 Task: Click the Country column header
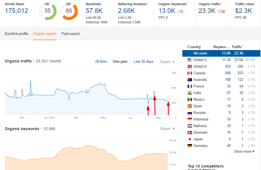tap(194, 47)
